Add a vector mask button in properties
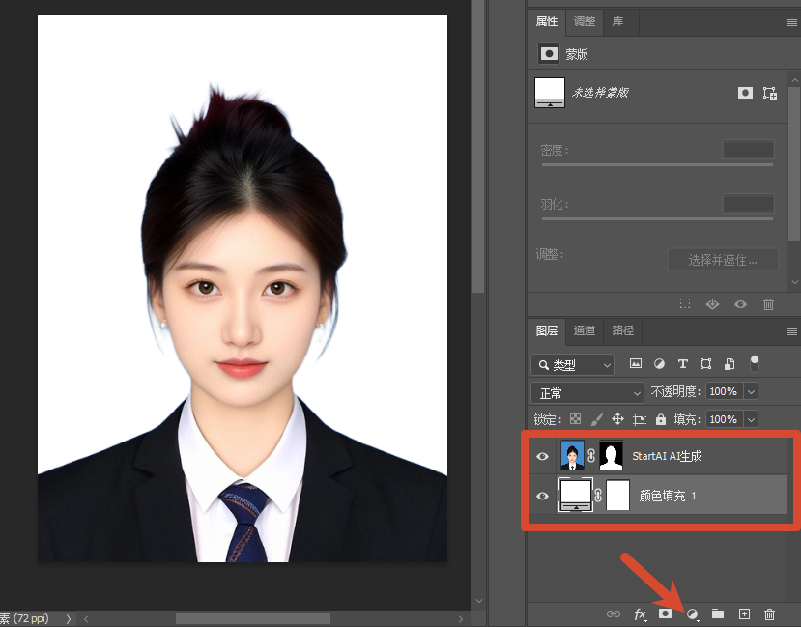The image size is (801, 627). 770,93
